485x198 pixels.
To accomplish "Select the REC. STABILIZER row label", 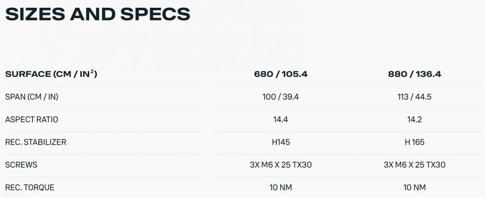I will point(35,142).
